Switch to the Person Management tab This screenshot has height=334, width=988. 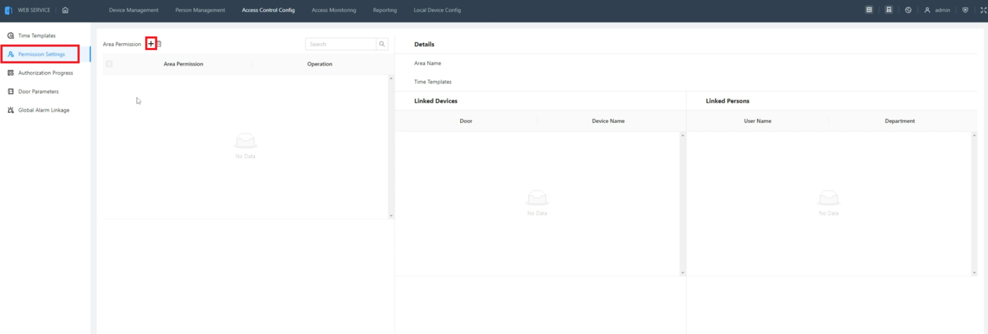[200, 10]
